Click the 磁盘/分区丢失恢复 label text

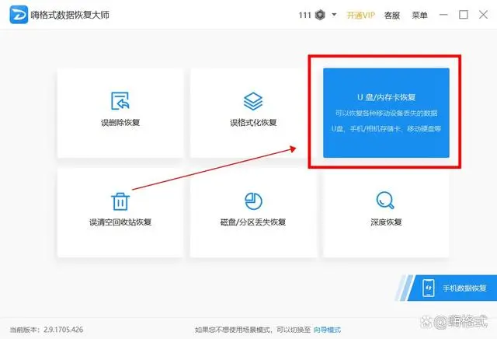coord(253,222)
